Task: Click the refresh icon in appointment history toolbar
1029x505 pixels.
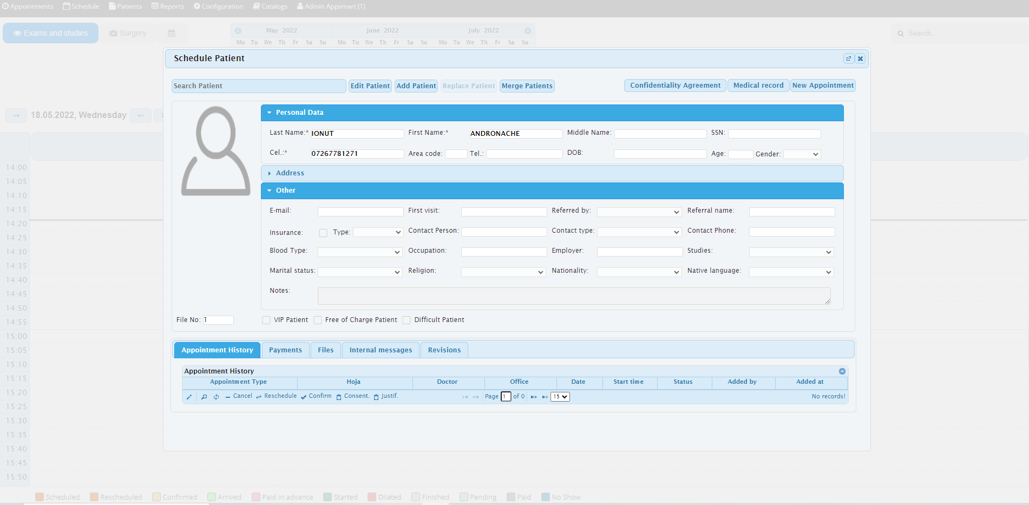Action: [x=216, y=397]
